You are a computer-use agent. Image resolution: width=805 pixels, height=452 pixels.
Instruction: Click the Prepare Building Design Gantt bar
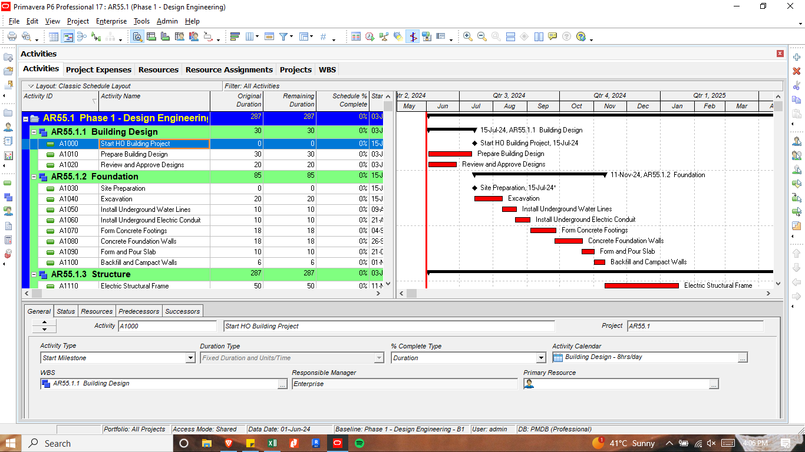(x=450, y=154)
